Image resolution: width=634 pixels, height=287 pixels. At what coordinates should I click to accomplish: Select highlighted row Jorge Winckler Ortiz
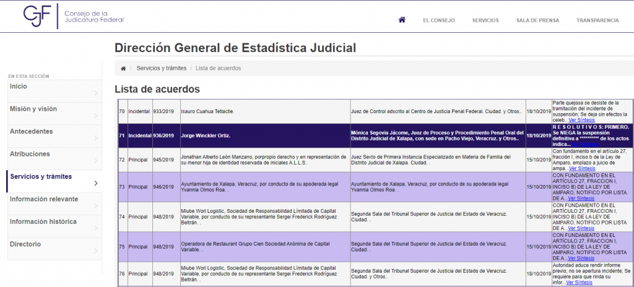coord(205,135)
